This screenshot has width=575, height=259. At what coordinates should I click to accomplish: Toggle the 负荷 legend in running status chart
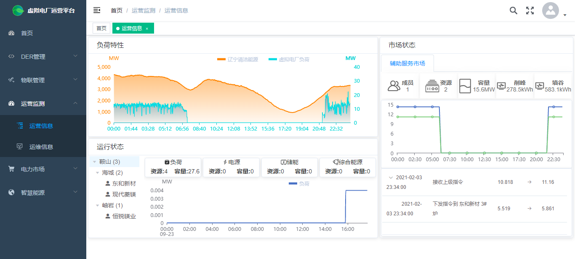tap(299, 184)
